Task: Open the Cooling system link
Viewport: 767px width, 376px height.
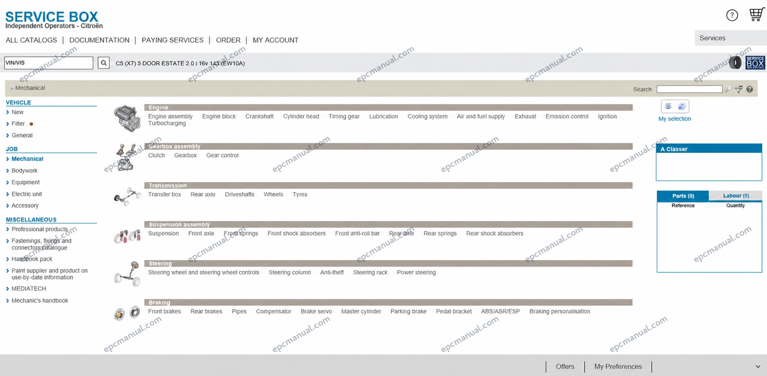Action: [427, 116]
